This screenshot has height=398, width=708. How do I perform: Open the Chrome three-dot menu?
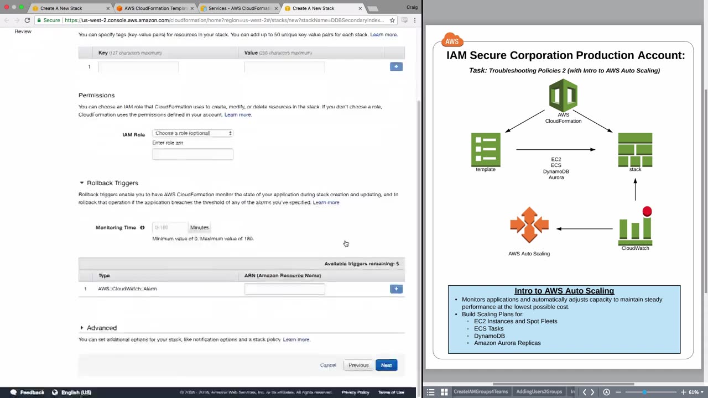[414, 20]
